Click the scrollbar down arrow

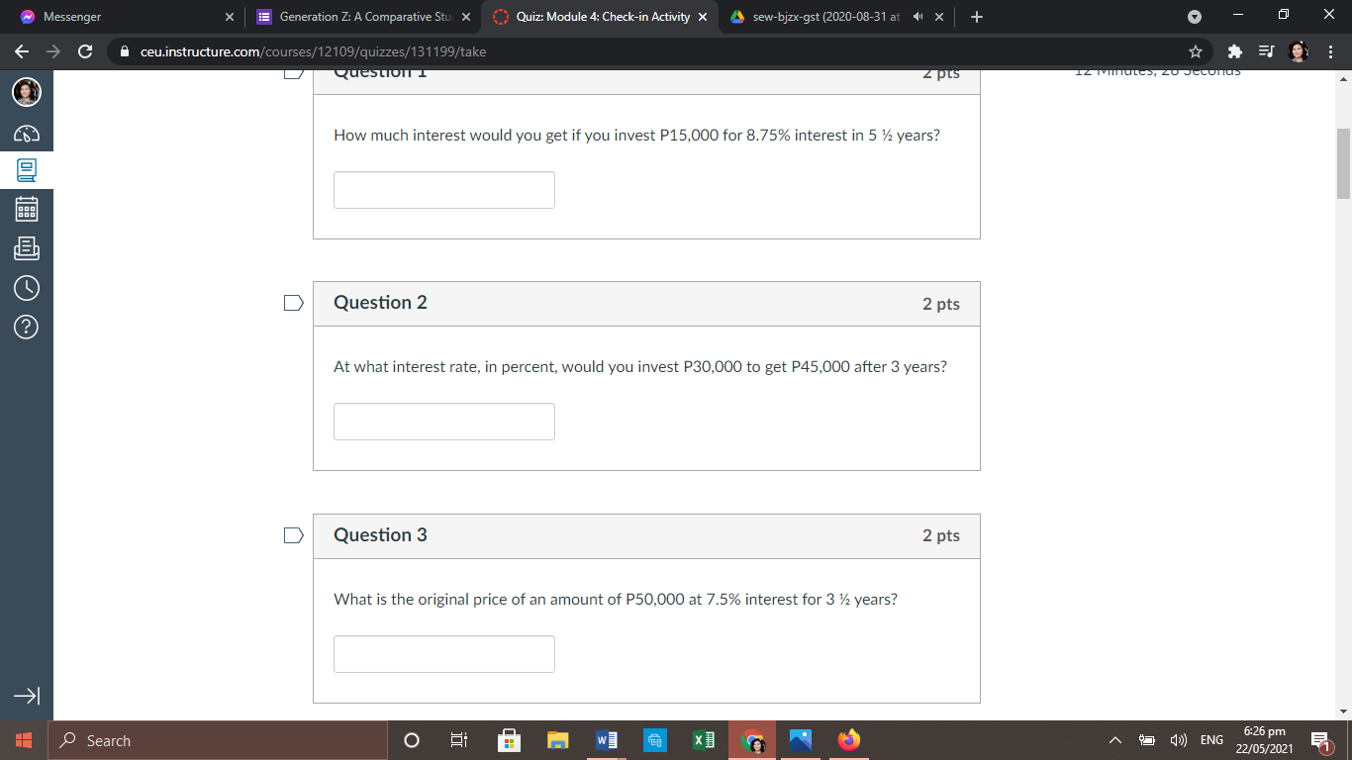pos(1343,712)
